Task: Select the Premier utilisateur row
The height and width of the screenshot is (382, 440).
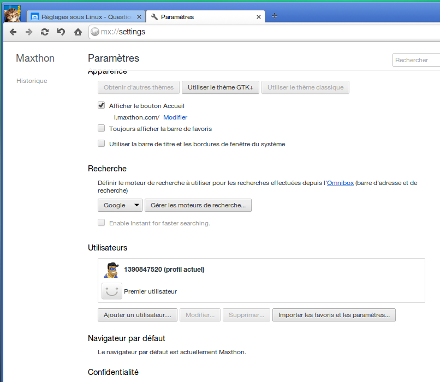Action: [x=261, y=291]
